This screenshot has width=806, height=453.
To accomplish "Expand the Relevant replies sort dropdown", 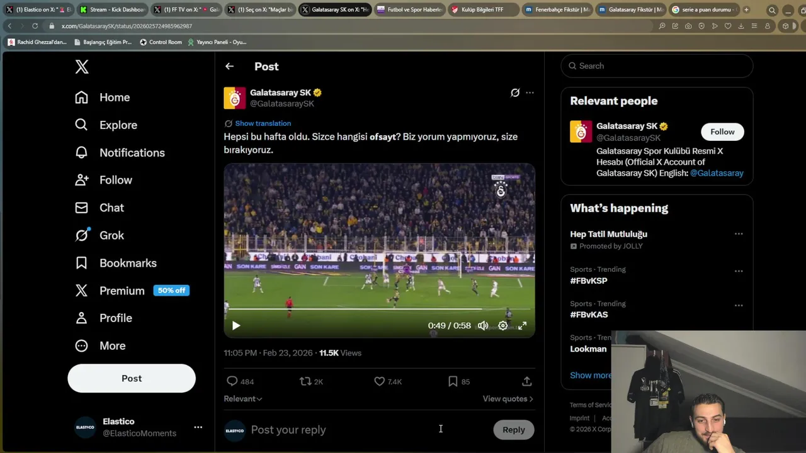I will click(x=243, y=399).
